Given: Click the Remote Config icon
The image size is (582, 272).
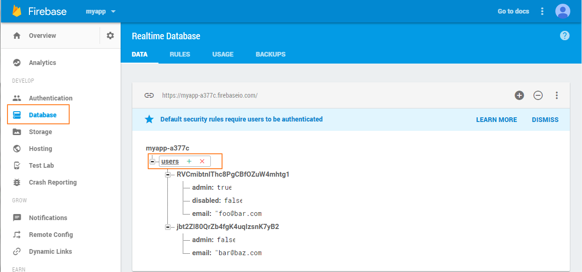Looking at the screenshot, I should pyautogui.click(x=17, y=235).
